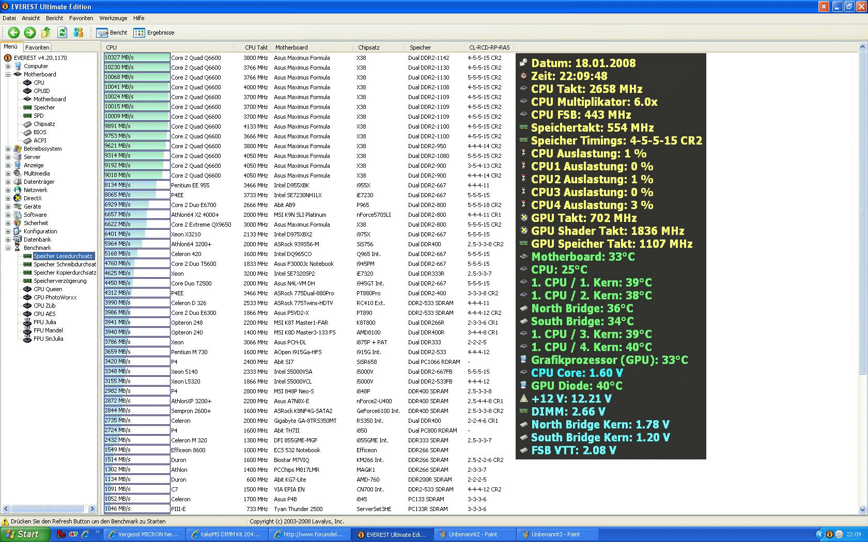
Task: Select the CPUID item icon
Action: point(27,91)
